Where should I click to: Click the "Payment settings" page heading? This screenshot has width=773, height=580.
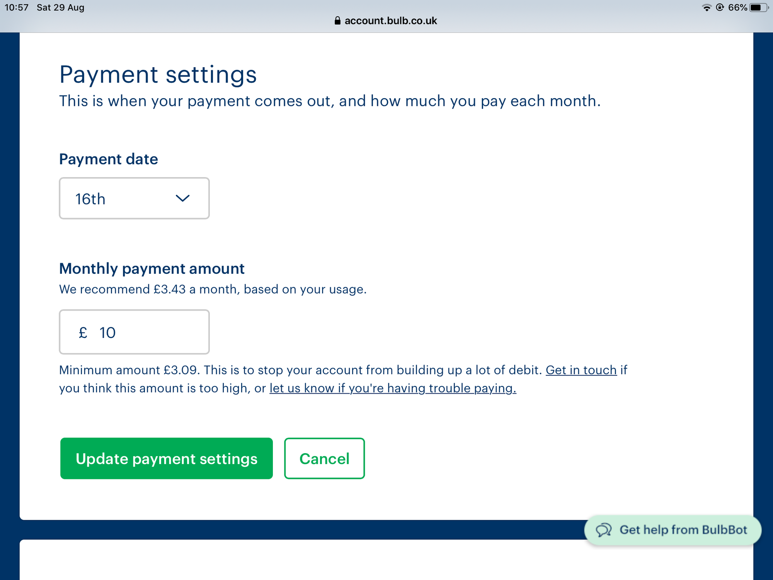tap(158, 74)
